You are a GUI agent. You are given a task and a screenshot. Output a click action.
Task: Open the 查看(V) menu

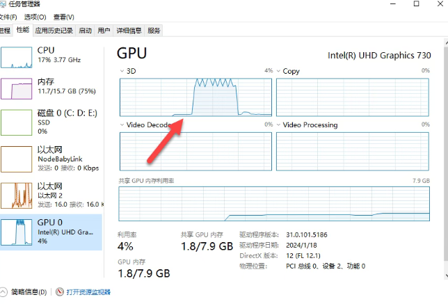[x=64, y=17]
